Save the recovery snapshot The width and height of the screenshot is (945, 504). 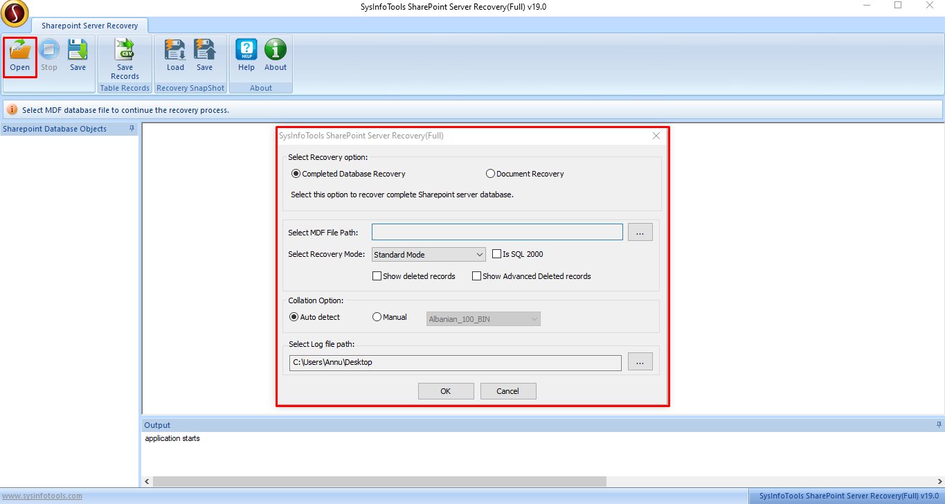[x=204, y=56]
